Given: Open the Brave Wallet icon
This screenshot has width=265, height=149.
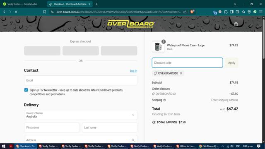Looking at the screenshot, I should pyautogui.click(x=237, y=12).
